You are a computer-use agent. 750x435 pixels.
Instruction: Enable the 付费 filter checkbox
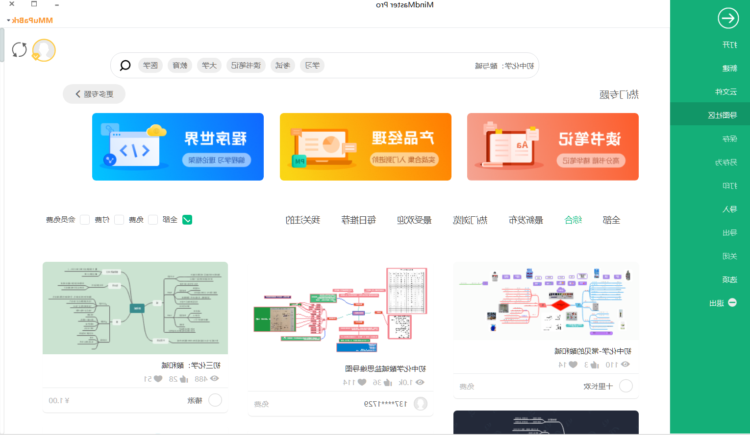(119, 220)
